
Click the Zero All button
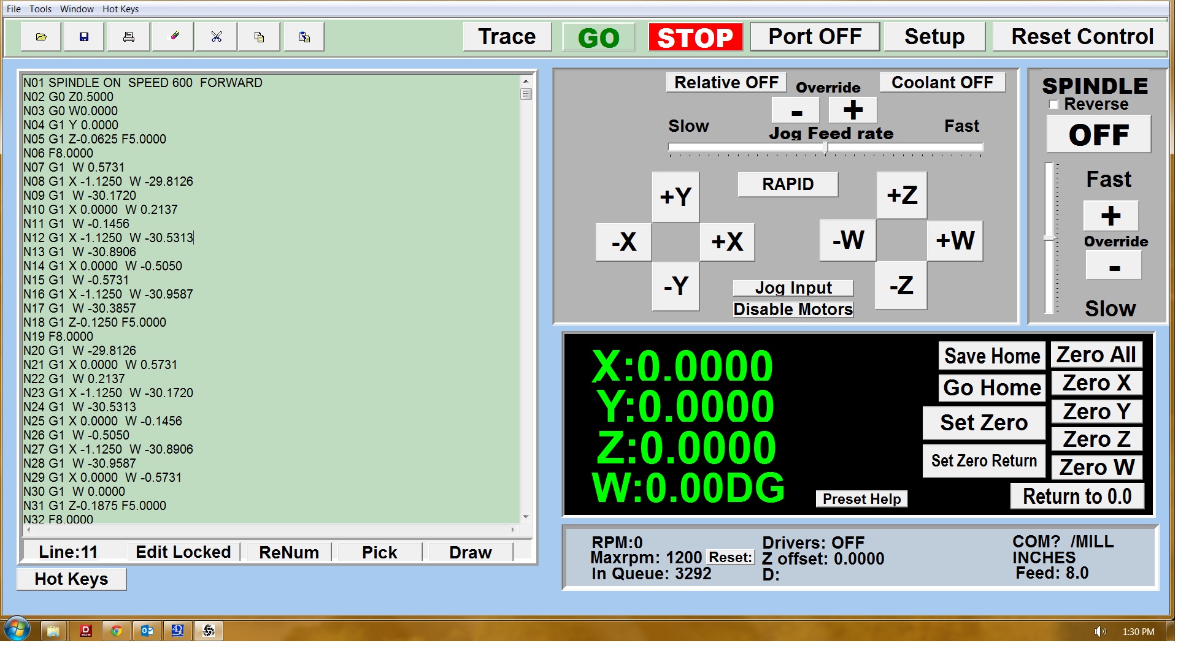(x=1096, y=355)
